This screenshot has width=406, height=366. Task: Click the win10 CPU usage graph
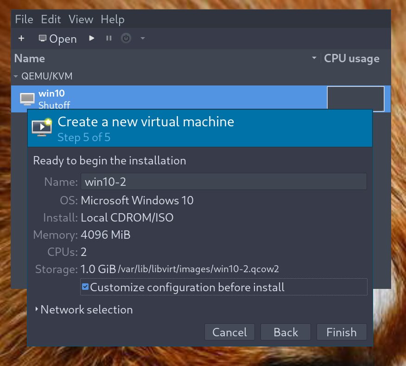pos(355,99)
